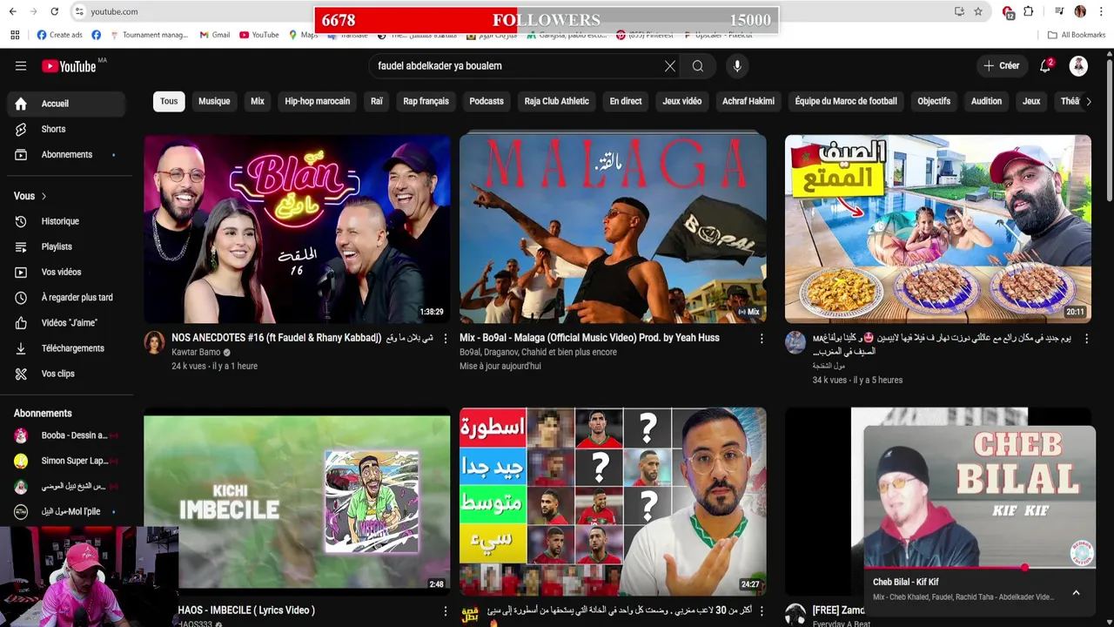Go back in the browser
Screen dimensions: 1114x627
(12, 11)
